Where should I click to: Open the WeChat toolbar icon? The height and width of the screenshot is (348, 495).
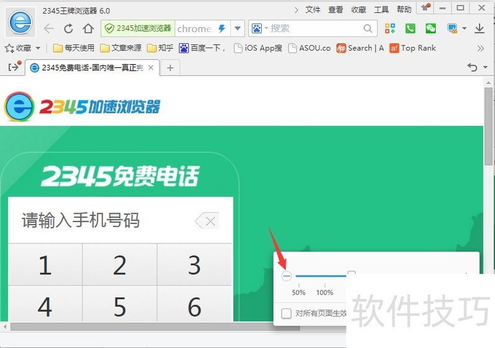pyautogui.click(x=431, y=28)
